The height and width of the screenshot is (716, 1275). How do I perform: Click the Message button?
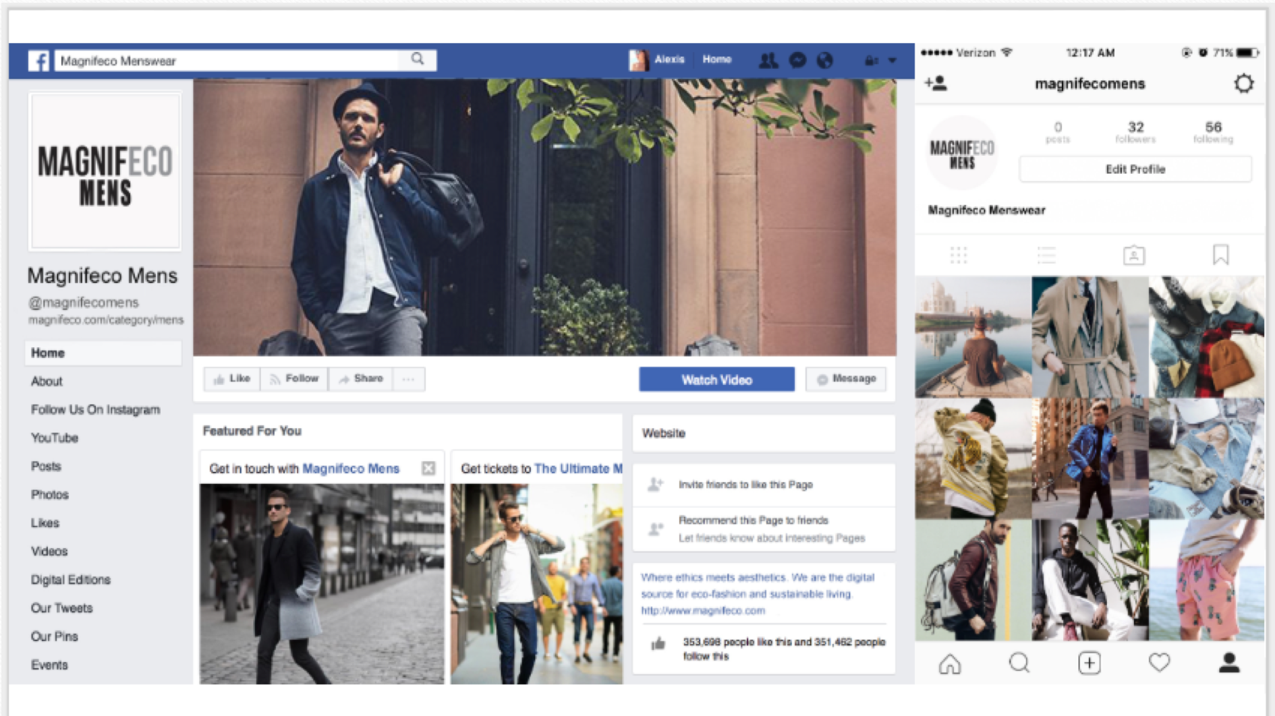tap(846, 379)
